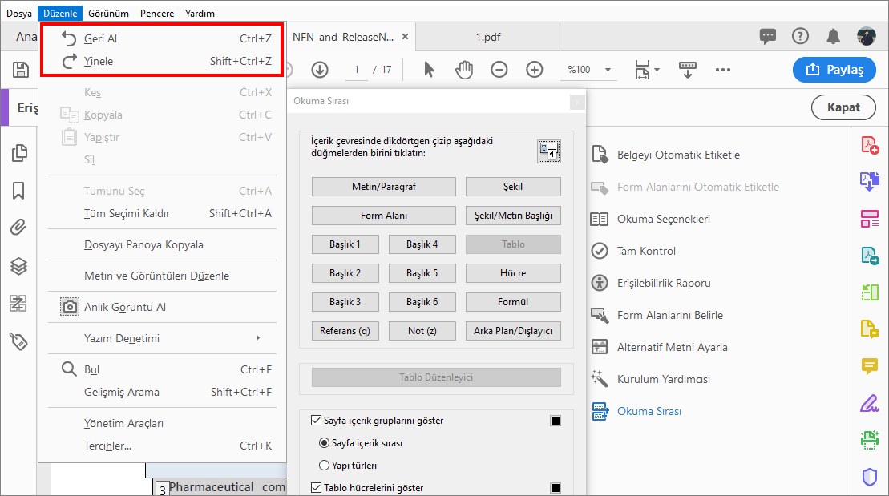
Task: Click the Tags panel icon
Action: pyautogui.click(x=18, y=341)
